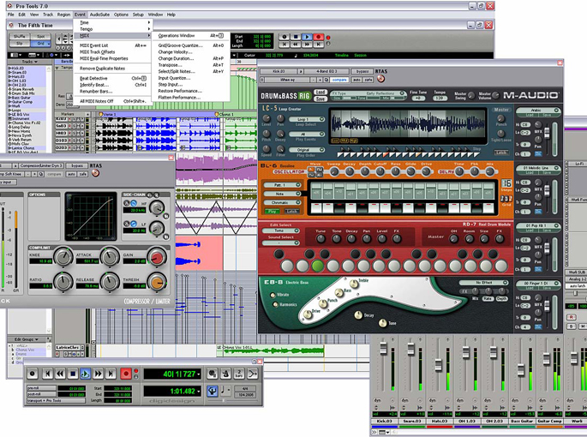This screenshot has height=437, width=587.
Task: Open the Original play order dropdown
Action: tap(306, 150)
